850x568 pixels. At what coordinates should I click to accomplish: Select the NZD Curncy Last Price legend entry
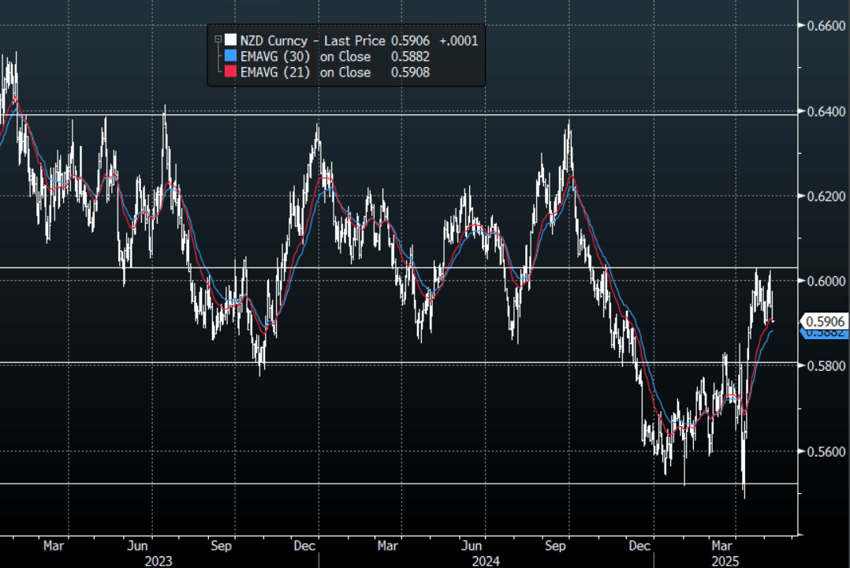click(313, 40)
